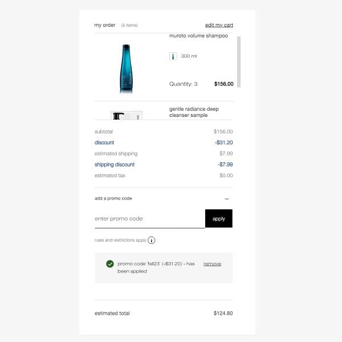
Task: Click the black apply button
Action: (219, 218)
